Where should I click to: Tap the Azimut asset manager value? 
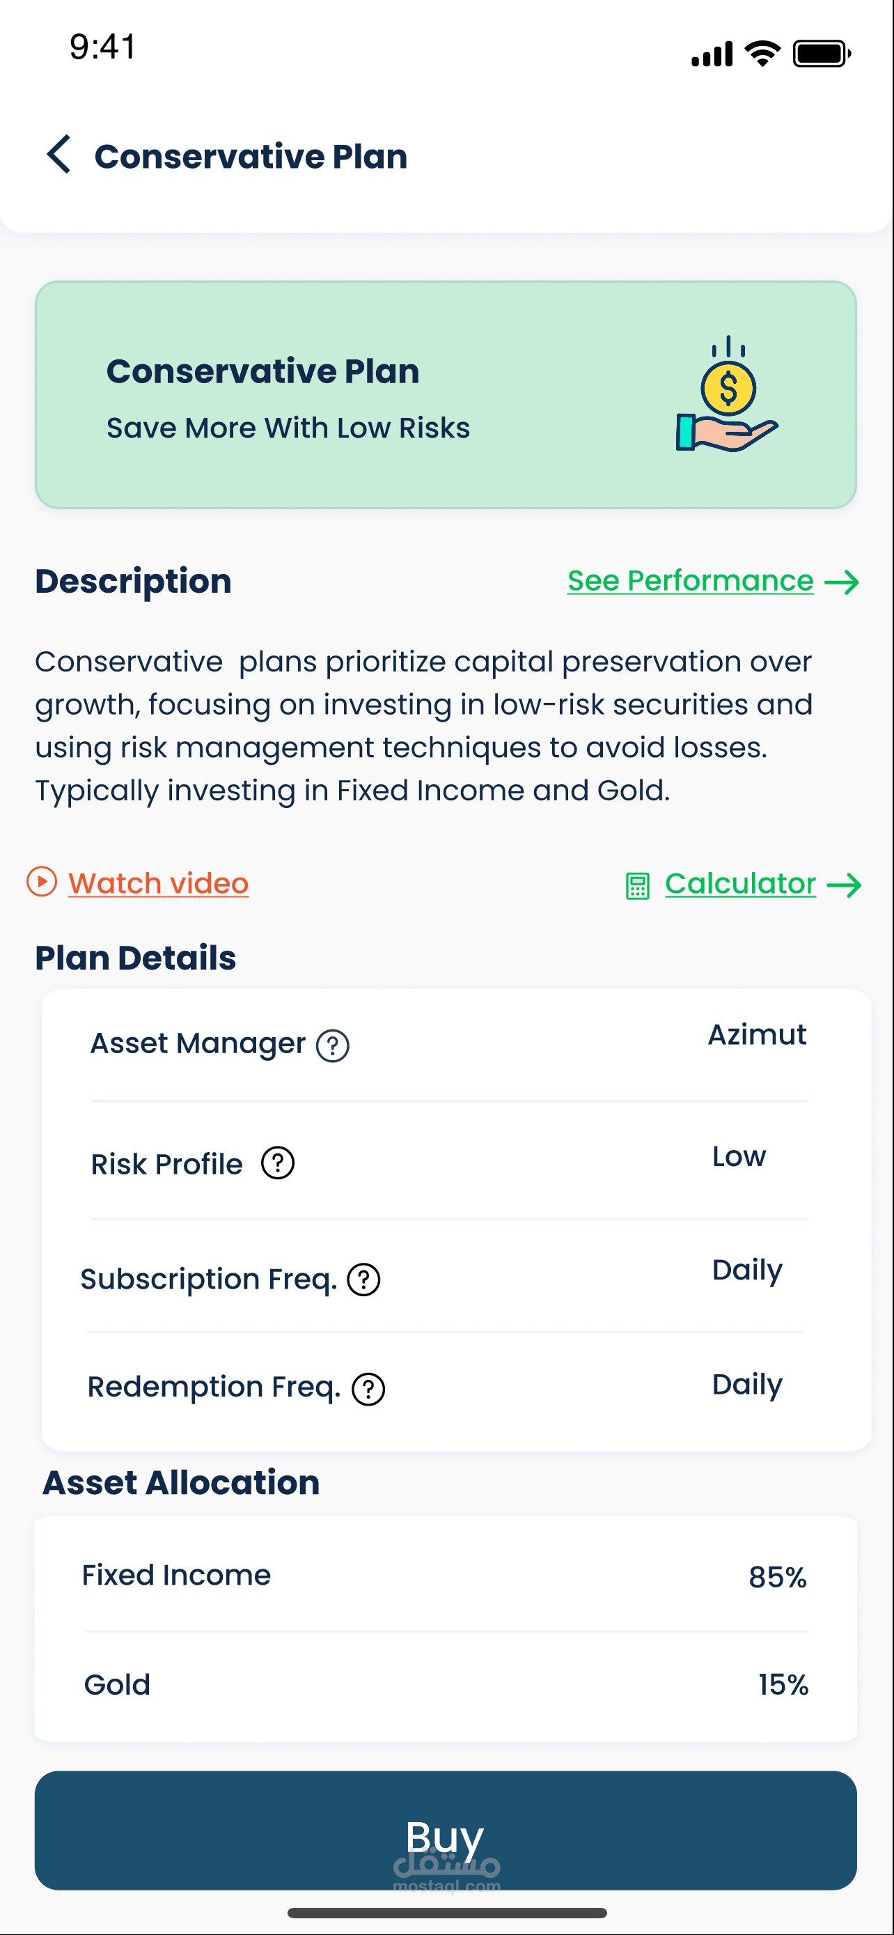(x=757, y=1035)
